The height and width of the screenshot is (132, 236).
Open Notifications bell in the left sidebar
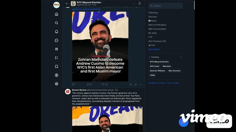[x=57, y=32]
